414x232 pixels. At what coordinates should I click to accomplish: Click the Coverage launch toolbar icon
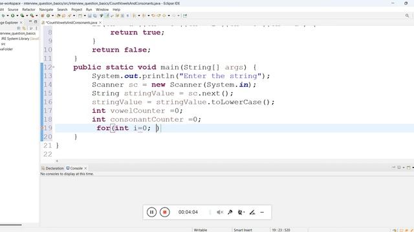pos(22,15)
